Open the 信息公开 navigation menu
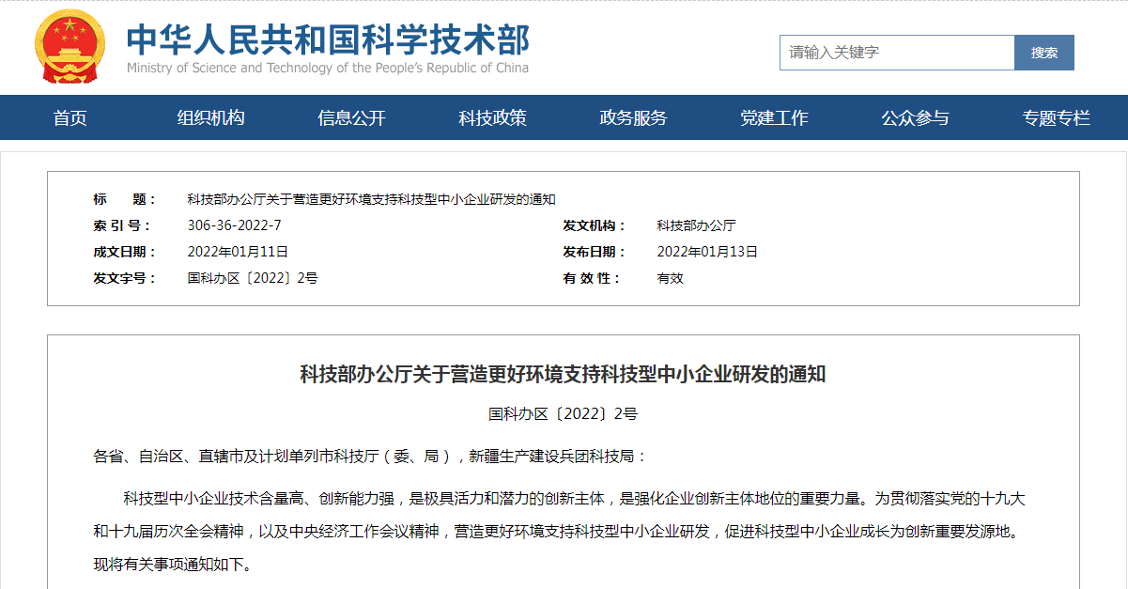 tap(352, 118)
